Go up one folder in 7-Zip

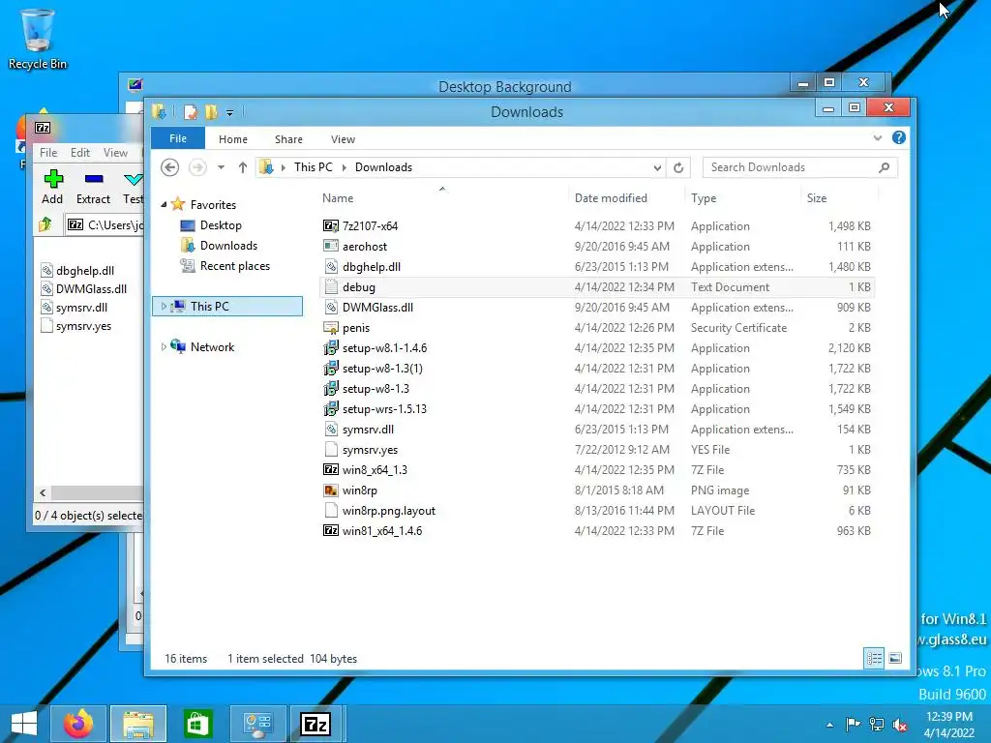point(45,224)
